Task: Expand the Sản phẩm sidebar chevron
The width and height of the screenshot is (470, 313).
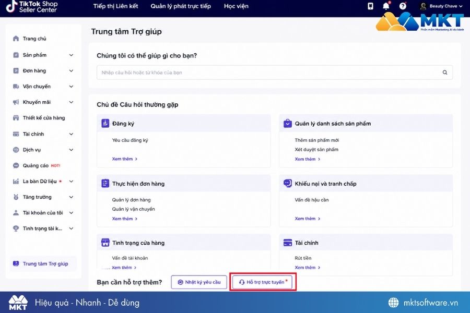Action: 72,55
